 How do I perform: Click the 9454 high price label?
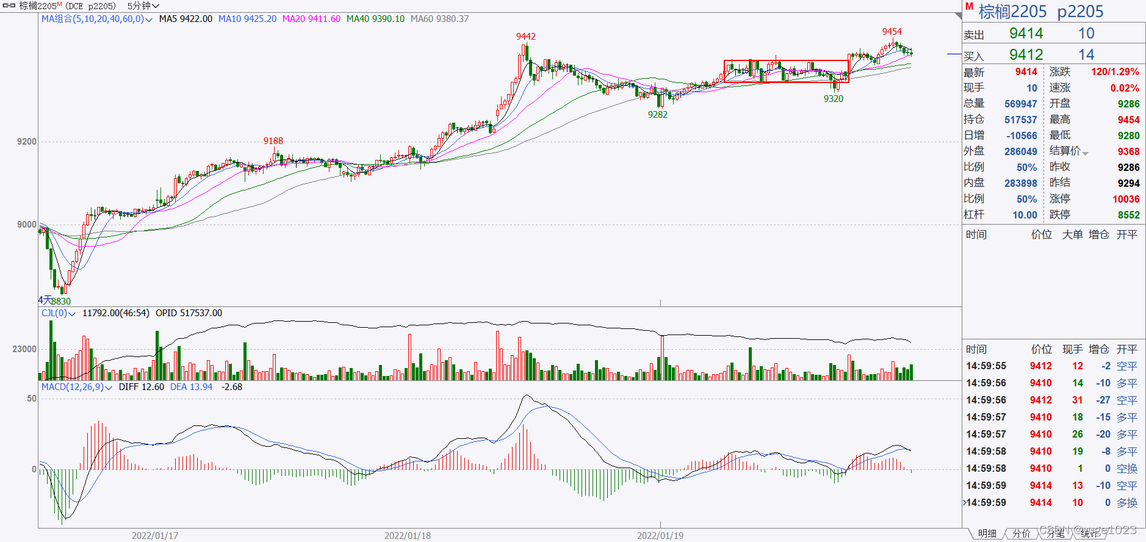click(892, 32)
